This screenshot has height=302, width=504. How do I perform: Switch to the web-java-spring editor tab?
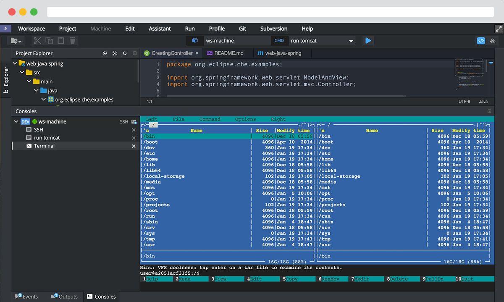coord(281,53)
